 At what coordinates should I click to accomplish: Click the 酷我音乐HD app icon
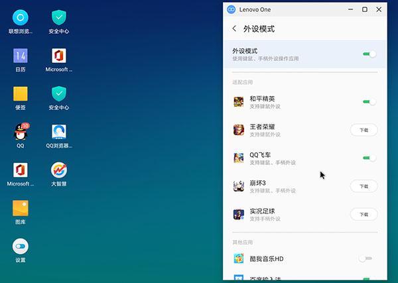(239, 258)
